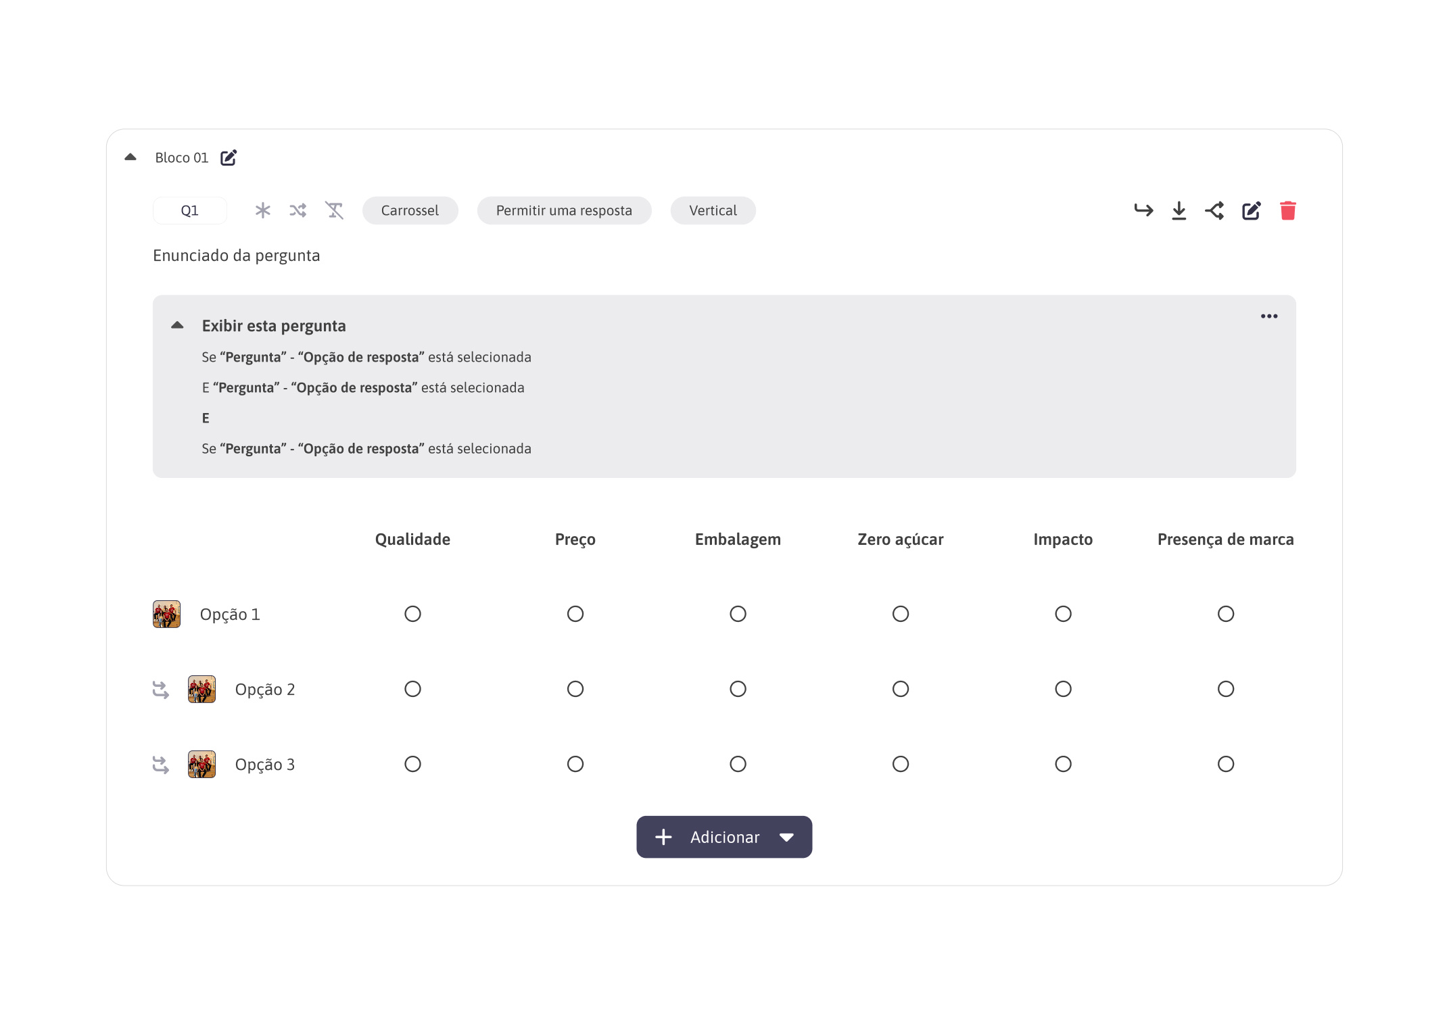This screenshot has width=1449, height=1014.
Task: Click the download question icon
Action: coord(1179,210)
